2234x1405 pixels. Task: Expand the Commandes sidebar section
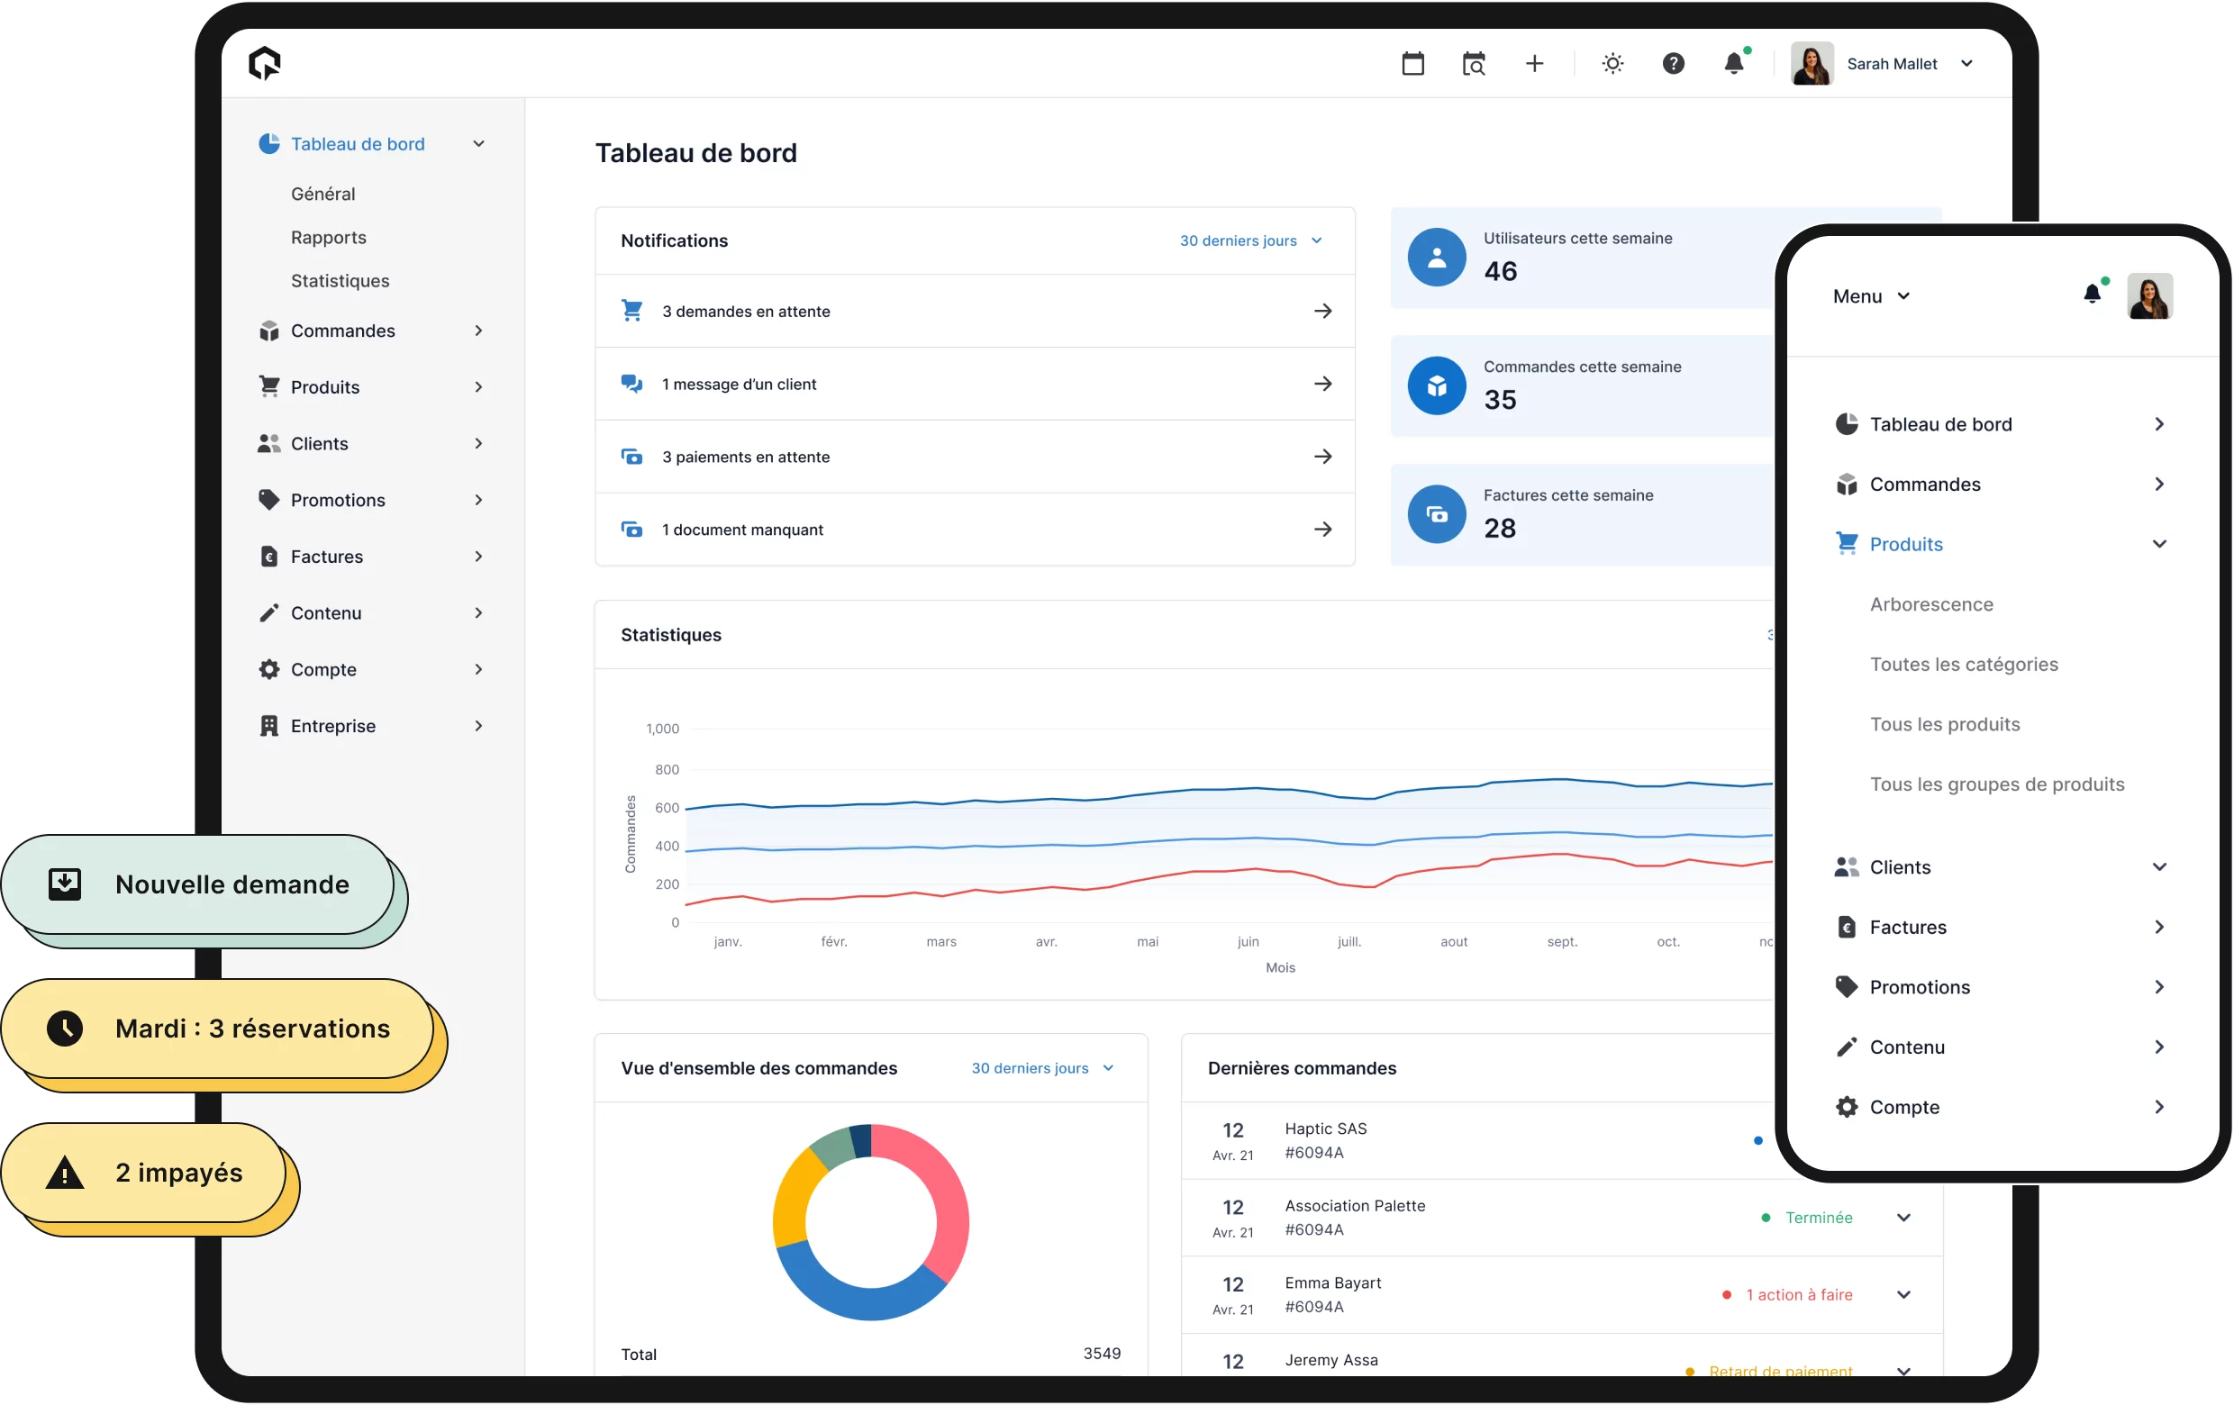[x=477, y=331]
